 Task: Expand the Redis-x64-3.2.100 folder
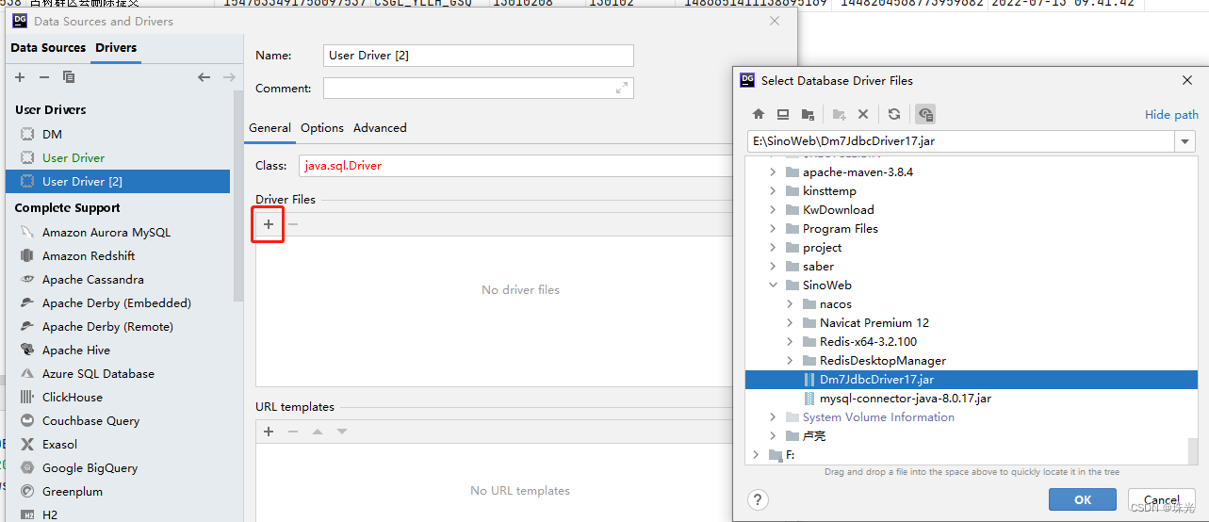[790, 341]
